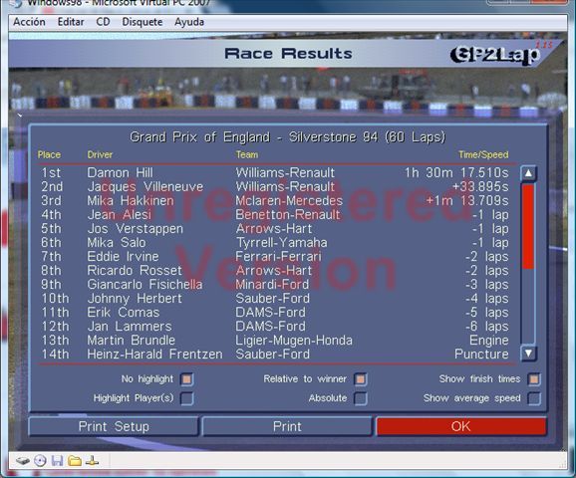The width and height of the screenshot is (576, 478).
Task: Click the Race Results heading
Action: (x=288, y=54)
